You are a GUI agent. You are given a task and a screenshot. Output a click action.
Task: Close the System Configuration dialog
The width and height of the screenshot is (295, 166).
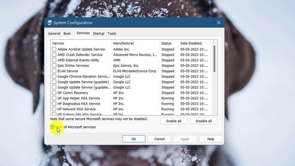[x=218, y=23]
